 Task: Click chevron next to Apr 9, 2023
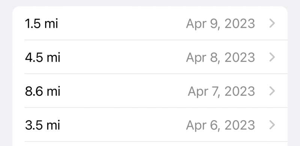tap(272, 23)
